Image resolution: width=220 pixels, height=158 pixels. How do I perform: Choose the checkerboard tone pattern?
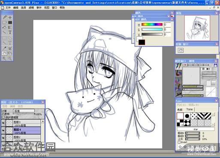[180, 123]
